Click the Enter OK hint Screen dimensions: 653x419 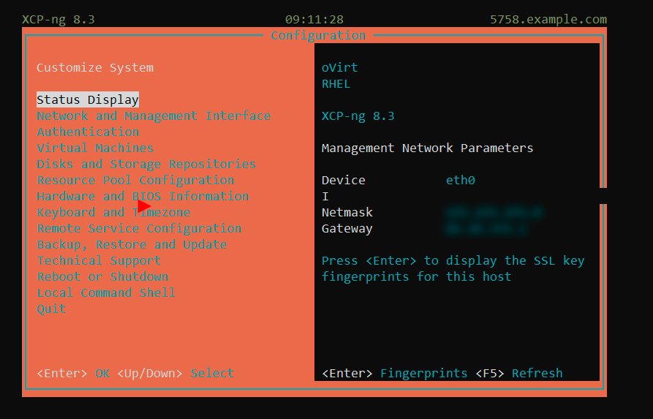click(x=73, y=374)
